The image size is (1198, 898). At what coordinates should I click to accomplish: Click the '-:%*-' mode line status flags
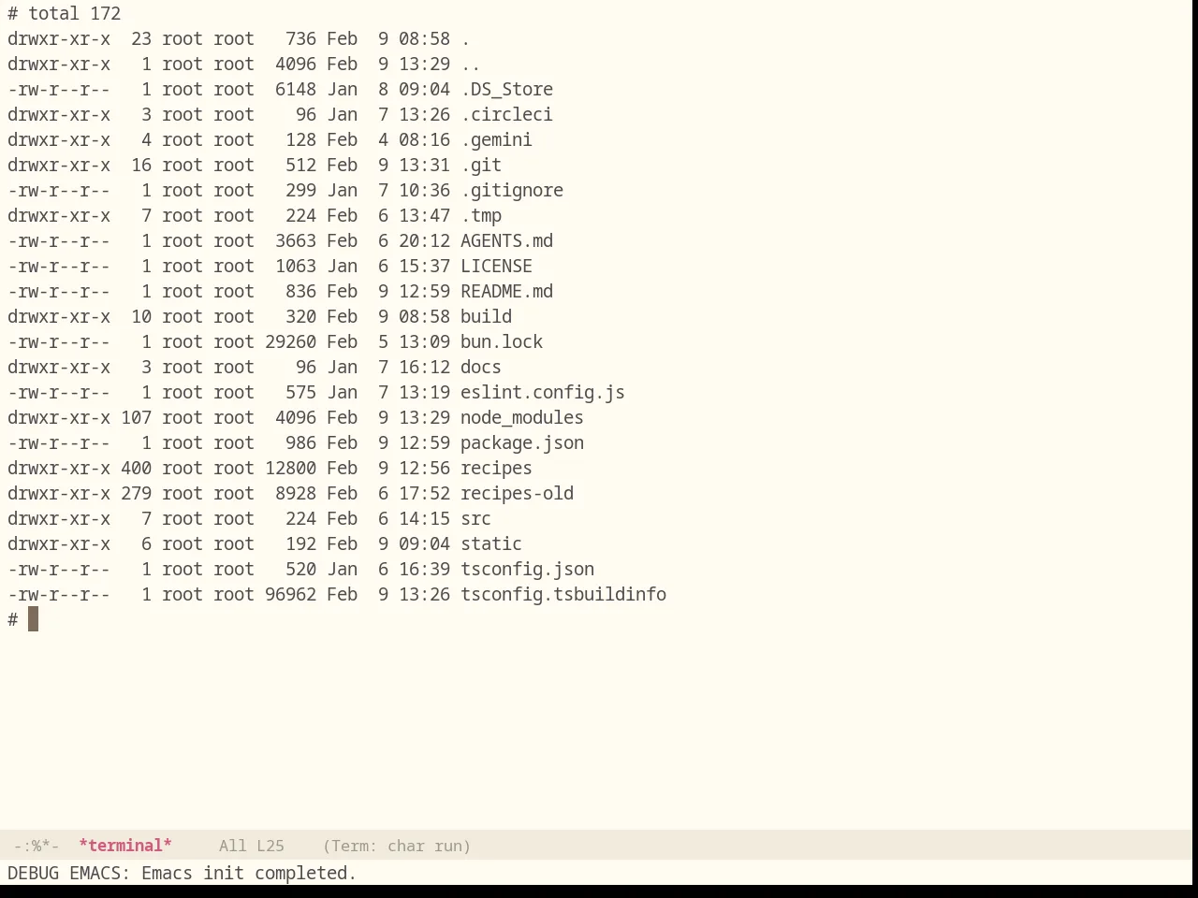pyautogui.click(x=37, y=846)
